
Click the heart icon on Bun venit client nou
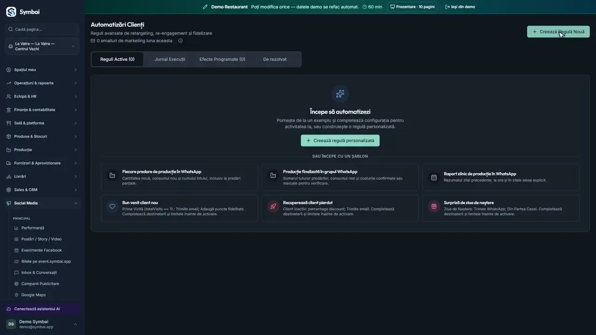[112, 206]
